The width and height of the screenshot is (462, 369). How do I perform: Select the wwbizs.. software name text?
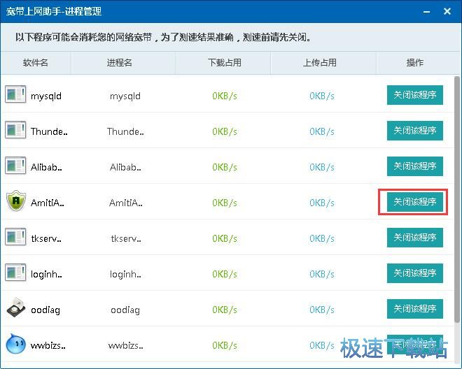[x=48, y=345]
